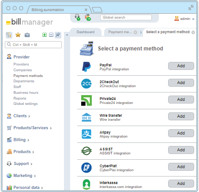Screen dimensions: 199x192
Task: Add the 2CheckOut payment method
Action: pos(181,83)
